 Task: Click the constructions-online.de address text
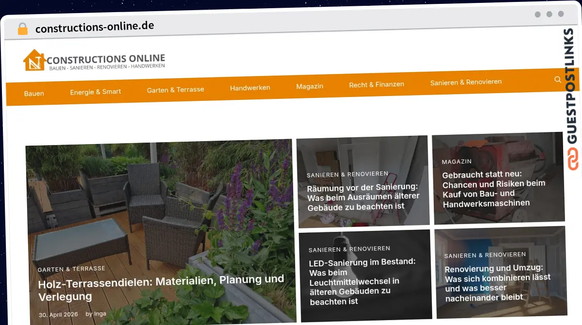(x=95, y=27)
